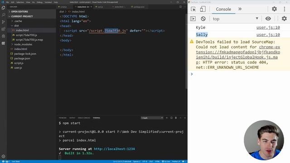Open console settings gear
Viewport: 290px width, 163px height.
284,19
